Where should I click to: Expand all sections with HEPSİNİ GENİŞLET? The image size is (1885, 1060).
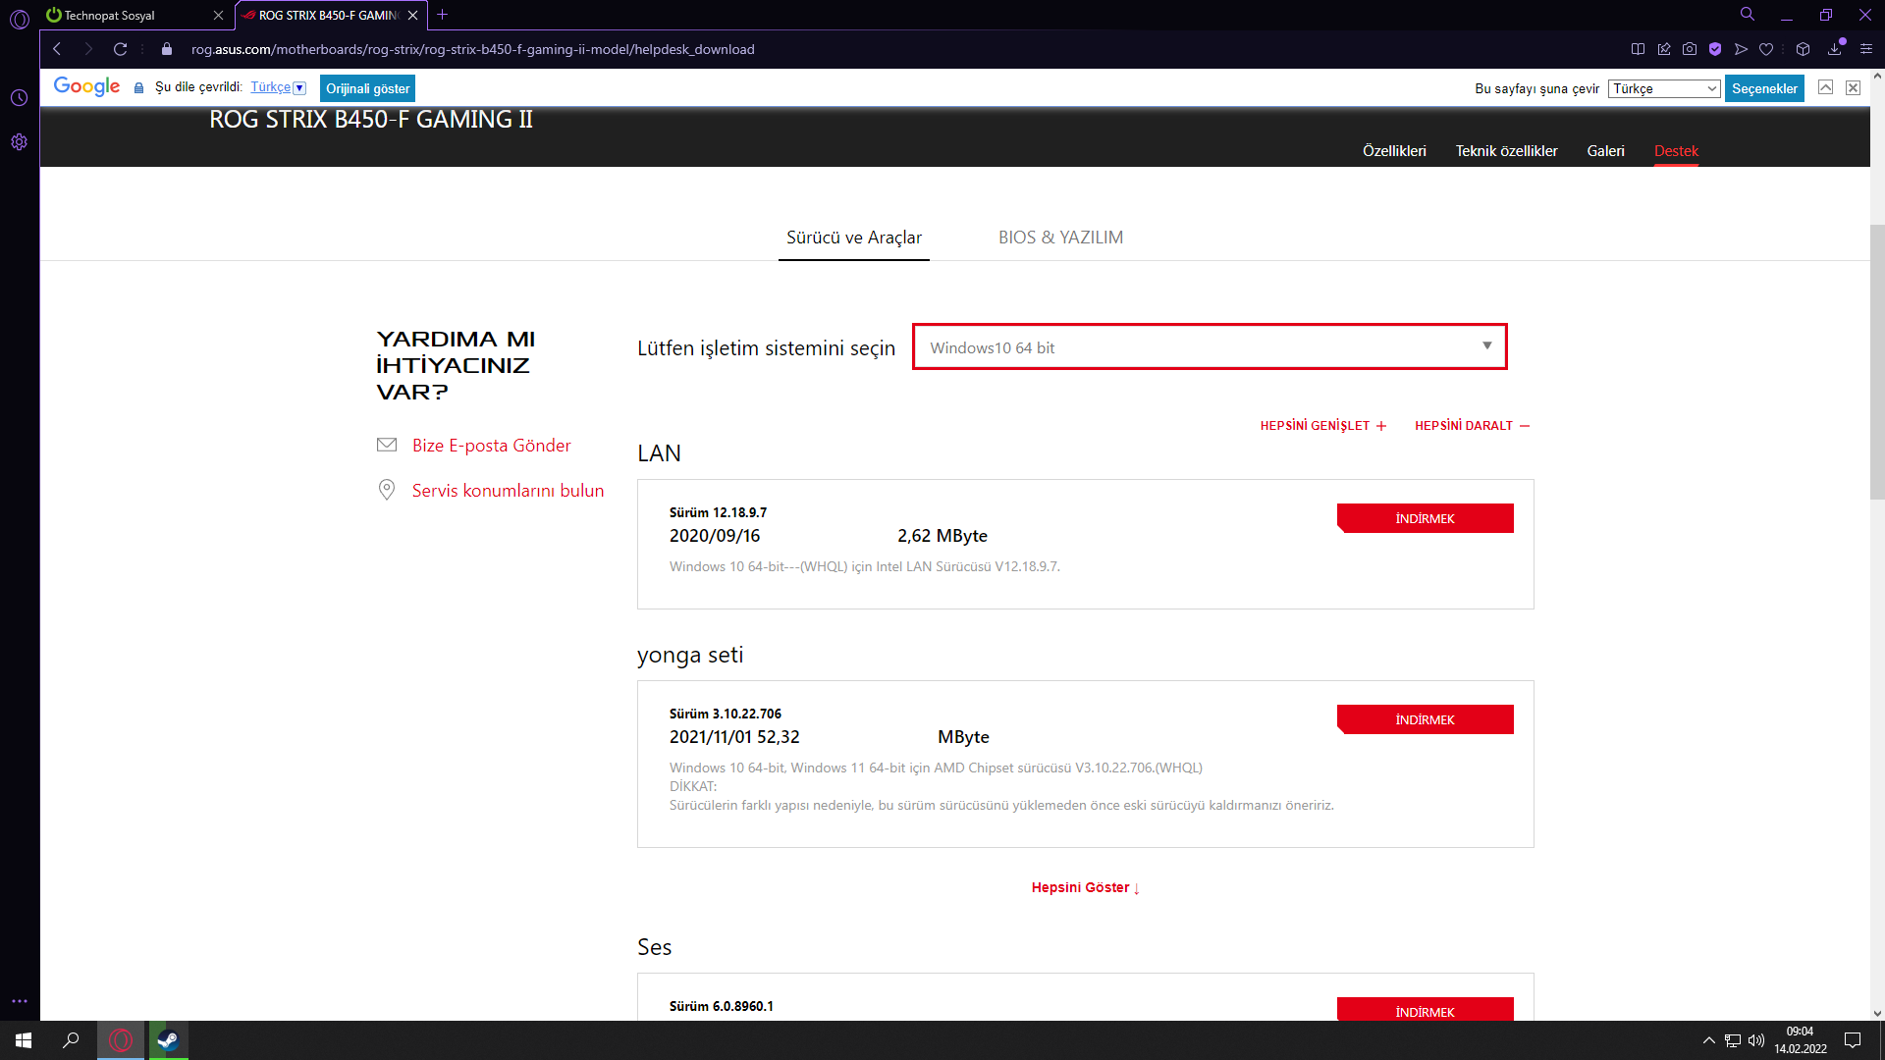click(1322, 426)
